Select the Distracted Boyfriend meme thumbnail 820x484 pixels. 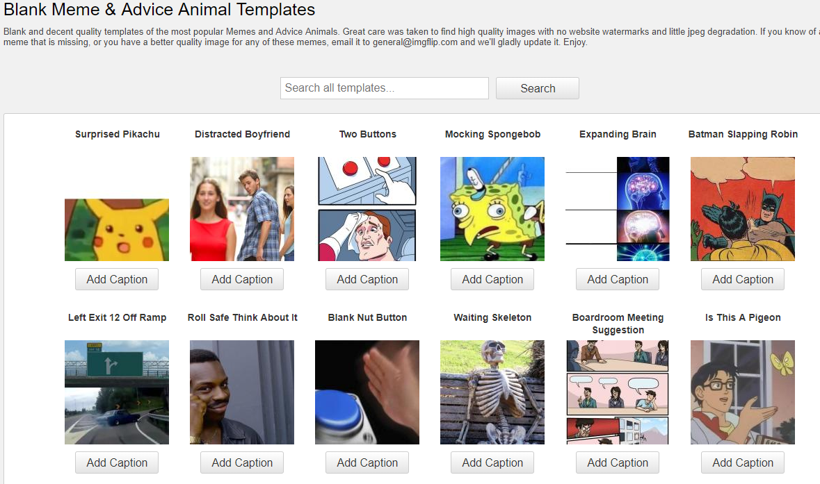tap(242, 209)
